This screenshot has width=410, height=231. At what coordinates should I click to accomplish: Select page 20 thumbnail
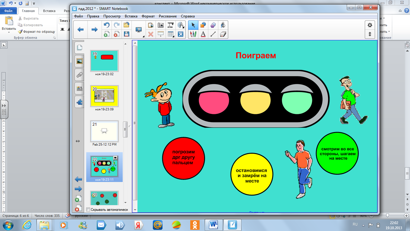point(104,96)
